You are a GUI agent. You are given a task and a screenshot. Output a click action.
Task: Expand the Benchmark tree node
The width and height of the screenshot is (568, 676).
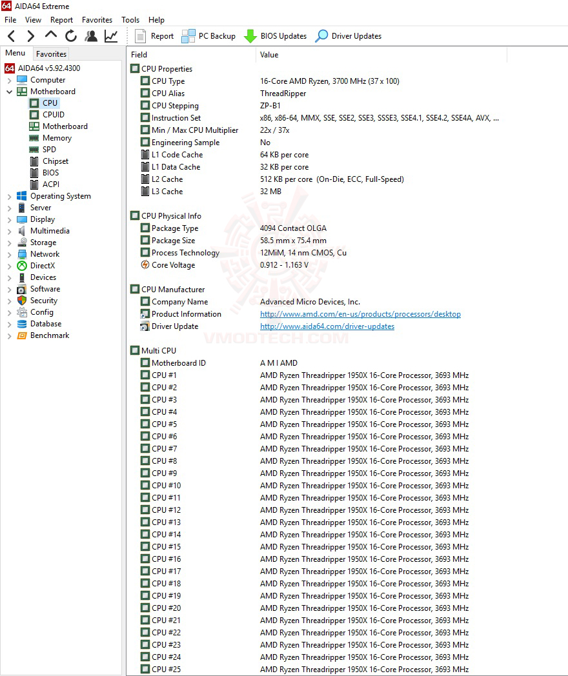pyautogui.click(x=9, y=336)
